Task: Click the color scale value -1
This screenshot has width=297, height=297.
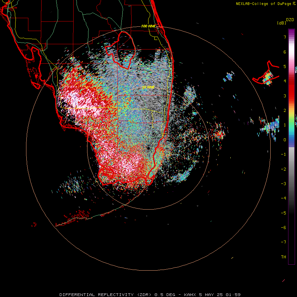Action: (283, 154)
